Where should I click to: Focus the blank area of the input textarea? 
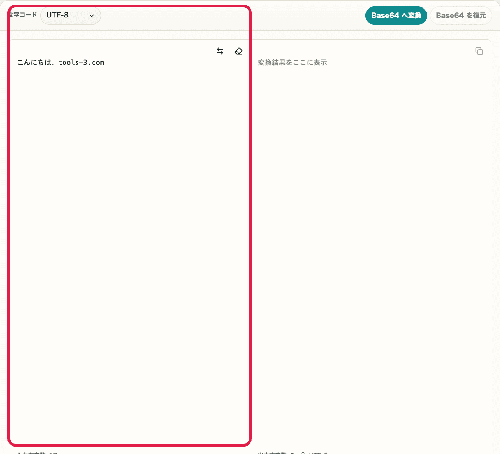(x=129, y=230)
